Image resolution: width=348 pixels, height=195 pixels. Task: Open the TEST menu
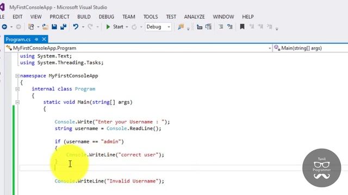click(x=171, y=17)
